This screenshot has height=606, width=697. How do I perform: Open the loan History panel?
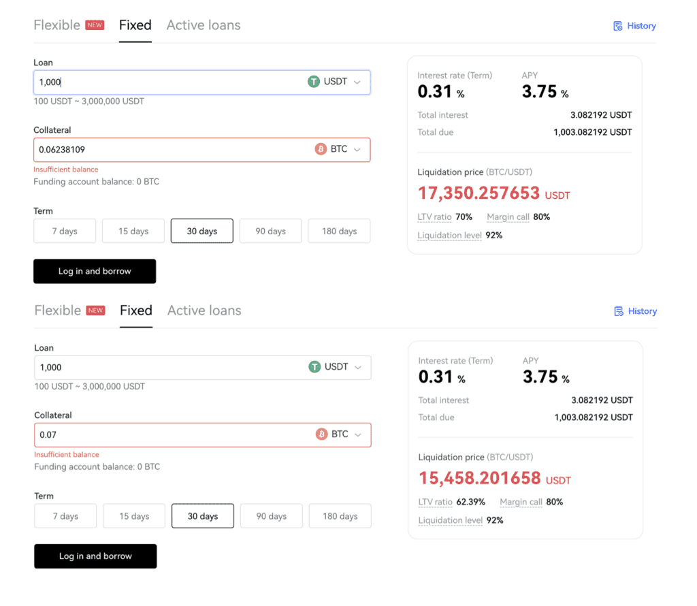634,25
